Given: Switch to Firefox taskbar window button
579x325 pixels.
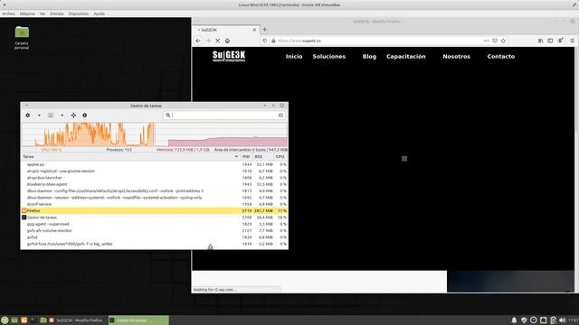Looking at the screenshot, I should pos(77,320).
